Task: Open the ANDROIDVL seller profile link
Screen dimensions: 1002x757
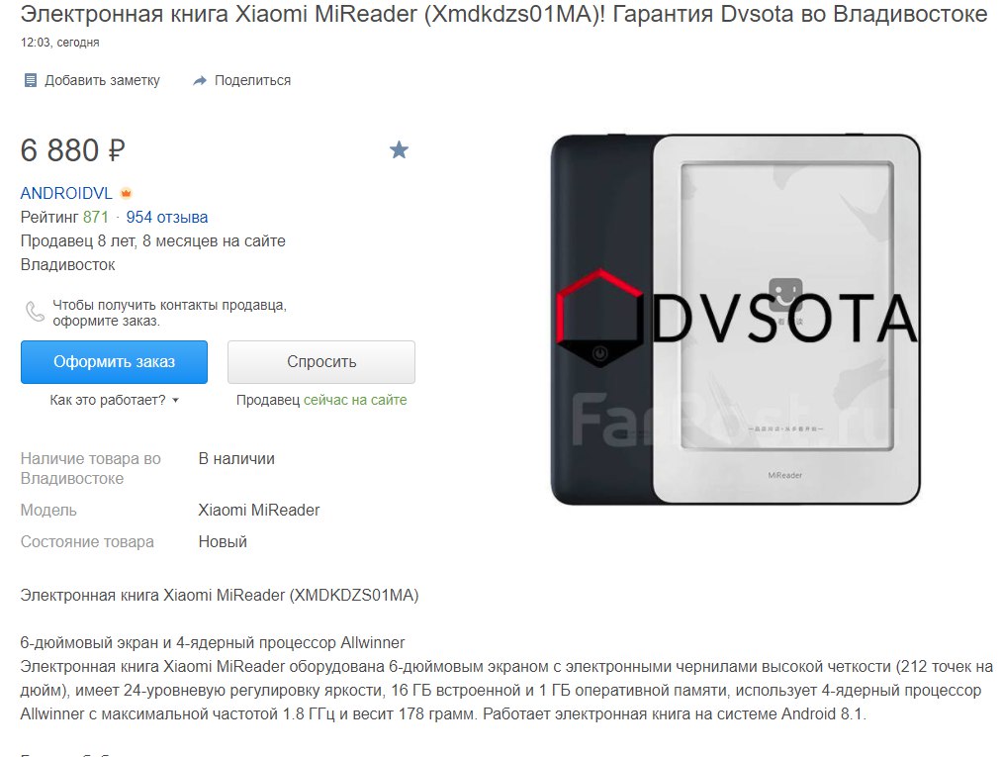Action: click(x=66, y=193)
